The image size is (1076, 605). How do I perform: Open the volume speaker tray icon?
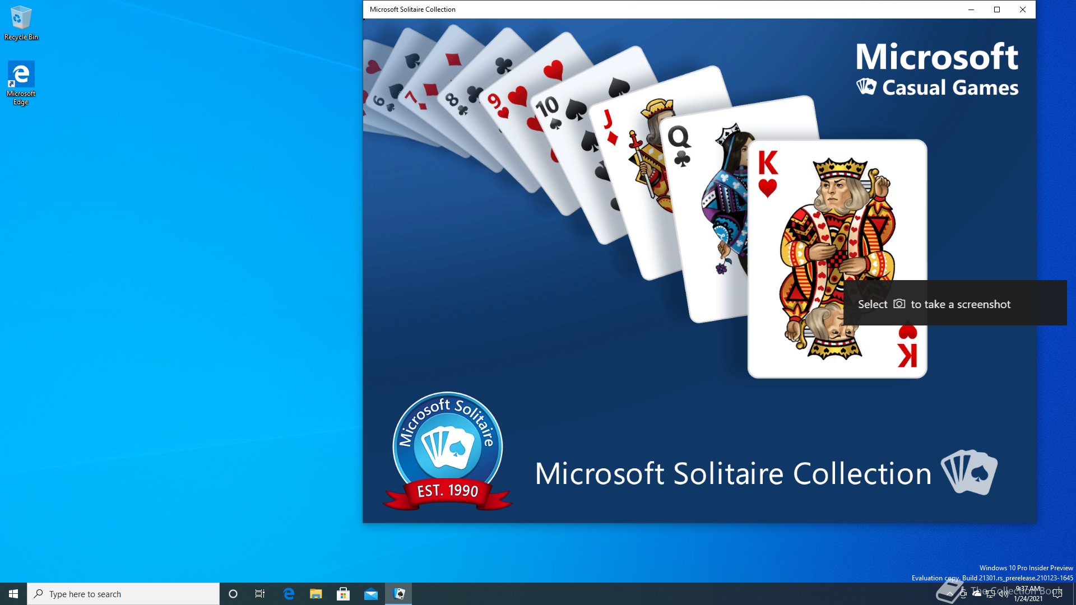coord(1004,594)
